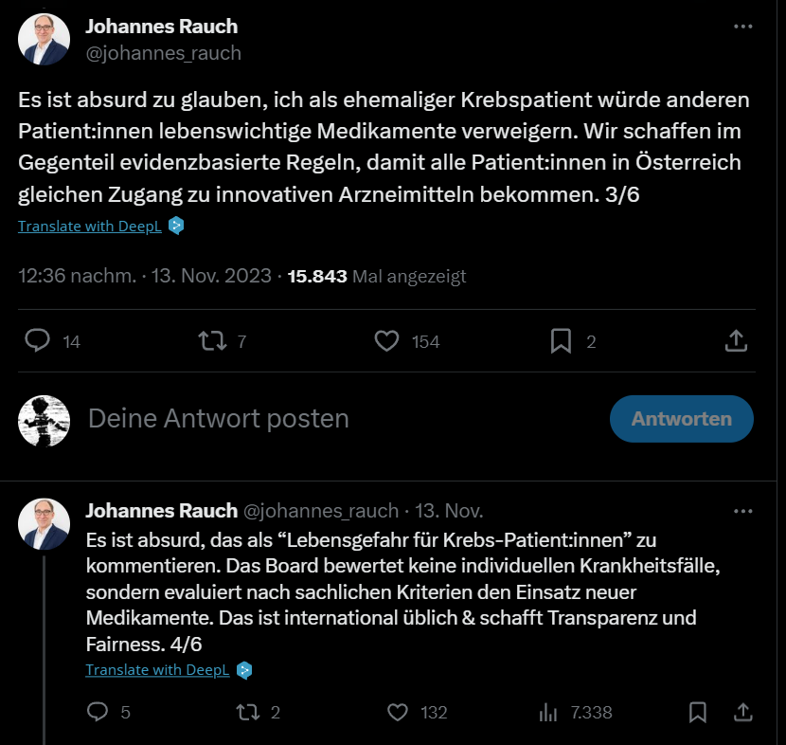This screenshot has width=786, height=745.
Task: Share the 4/6 reply tweet
Action: (743, 712)
